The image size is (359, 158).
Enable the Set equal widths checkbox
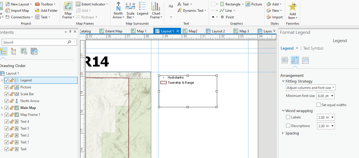coord(319,105)
